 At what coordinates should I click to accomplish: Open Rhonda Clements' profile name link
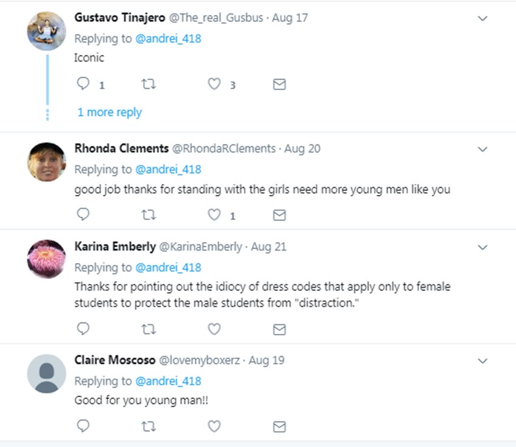click(121, 149)
